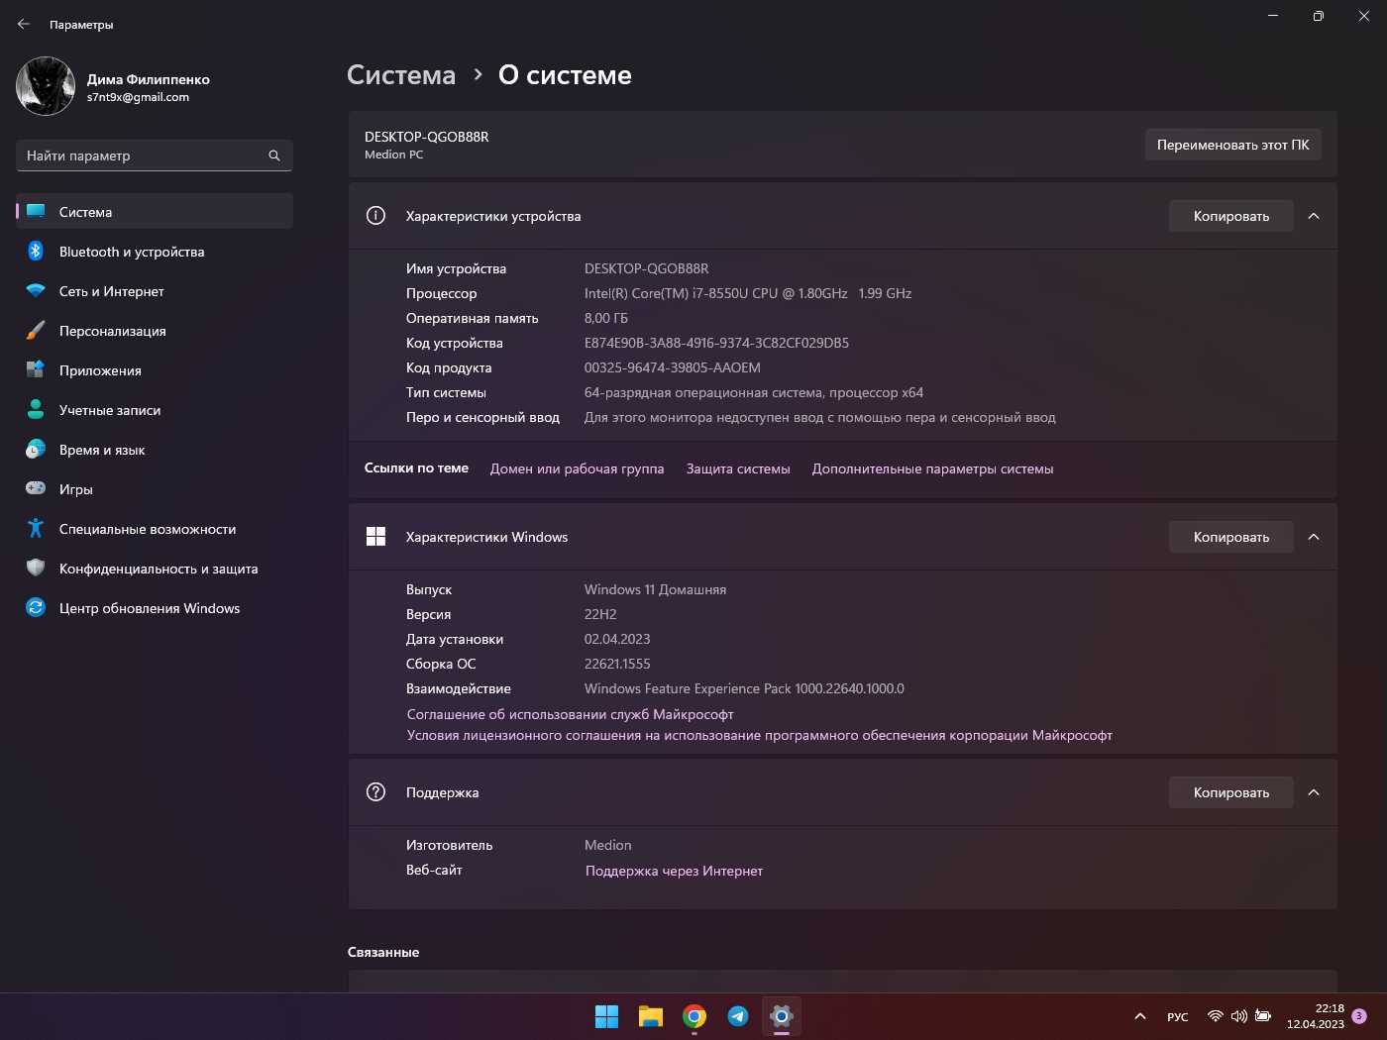Copy Windows specifications with Копировать
Viewport: 1387px width, 1040px height.
coord(1231,537)
